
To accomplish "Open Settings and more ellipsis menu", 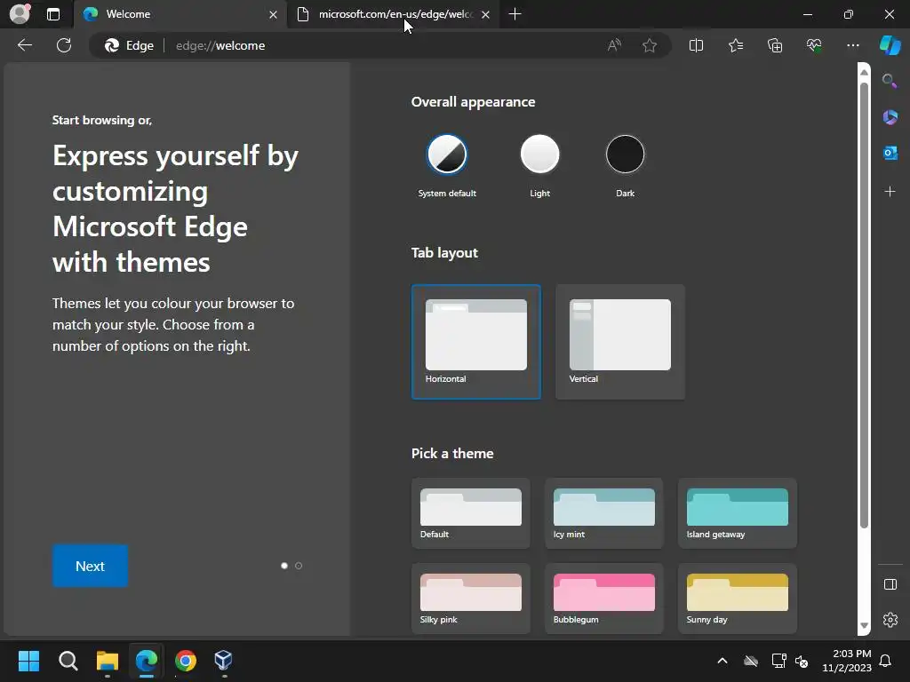I will (852, 45).
